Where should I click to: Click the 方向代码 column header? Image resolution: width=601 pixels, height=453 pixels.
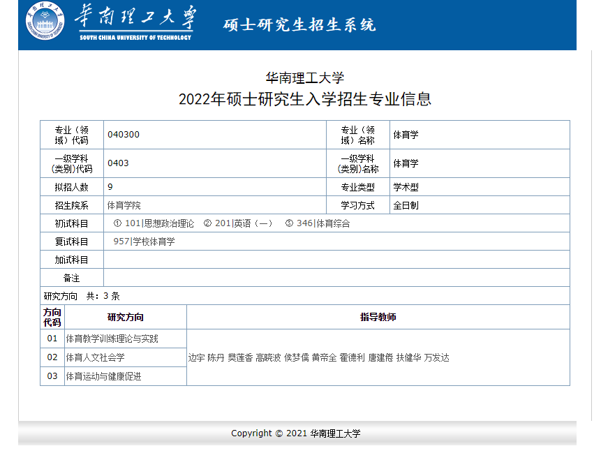click(52, 318)
